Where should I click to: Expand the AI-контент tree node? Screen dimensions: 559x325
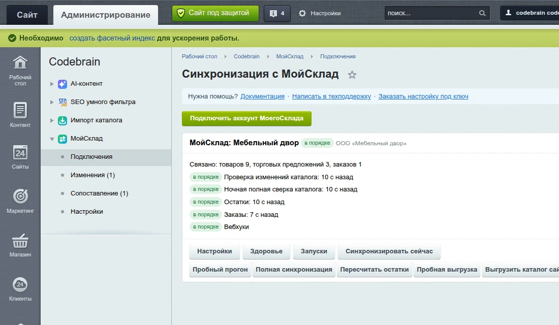(52, 84)
